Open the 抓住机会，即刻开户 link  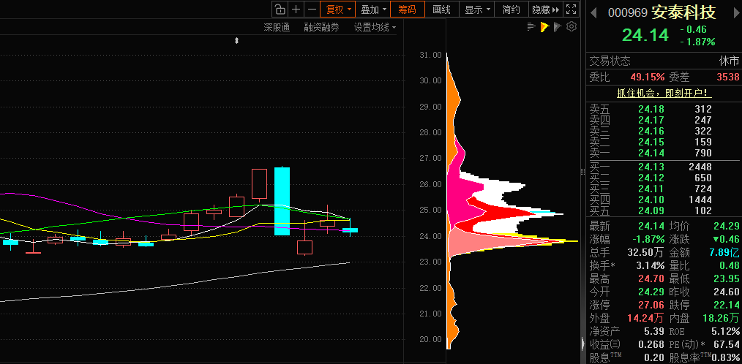[664, 93]
